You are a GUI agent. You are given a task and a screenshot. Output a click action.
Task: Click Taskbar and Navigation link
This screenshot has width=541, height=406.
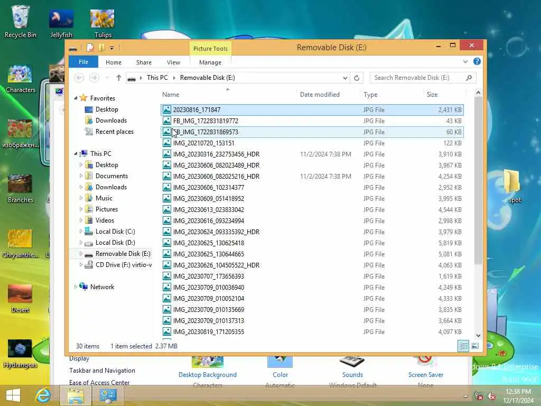102,371
